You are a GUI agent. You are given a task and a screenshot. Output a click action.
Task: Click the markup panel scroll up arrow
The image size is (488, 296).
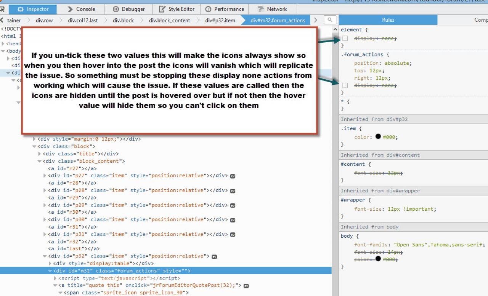pos(335,29)
